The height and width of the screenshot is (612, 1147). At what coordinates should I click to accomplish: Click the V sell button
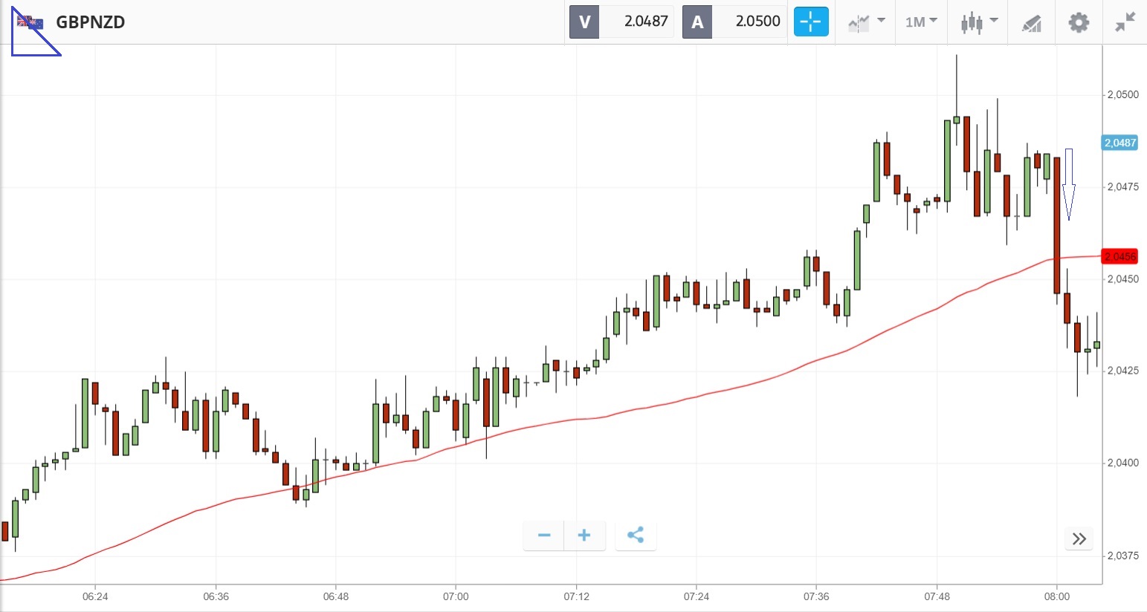(584, 22)
